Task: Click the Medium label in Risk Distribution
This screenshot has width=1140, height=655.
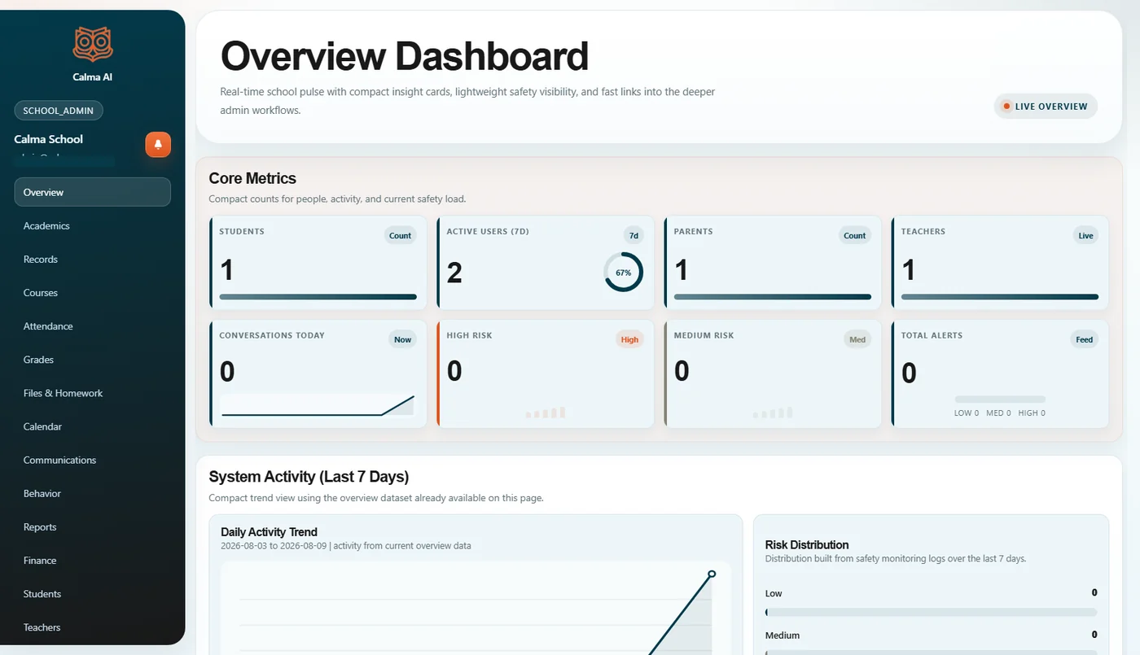Action: point(783,635)
